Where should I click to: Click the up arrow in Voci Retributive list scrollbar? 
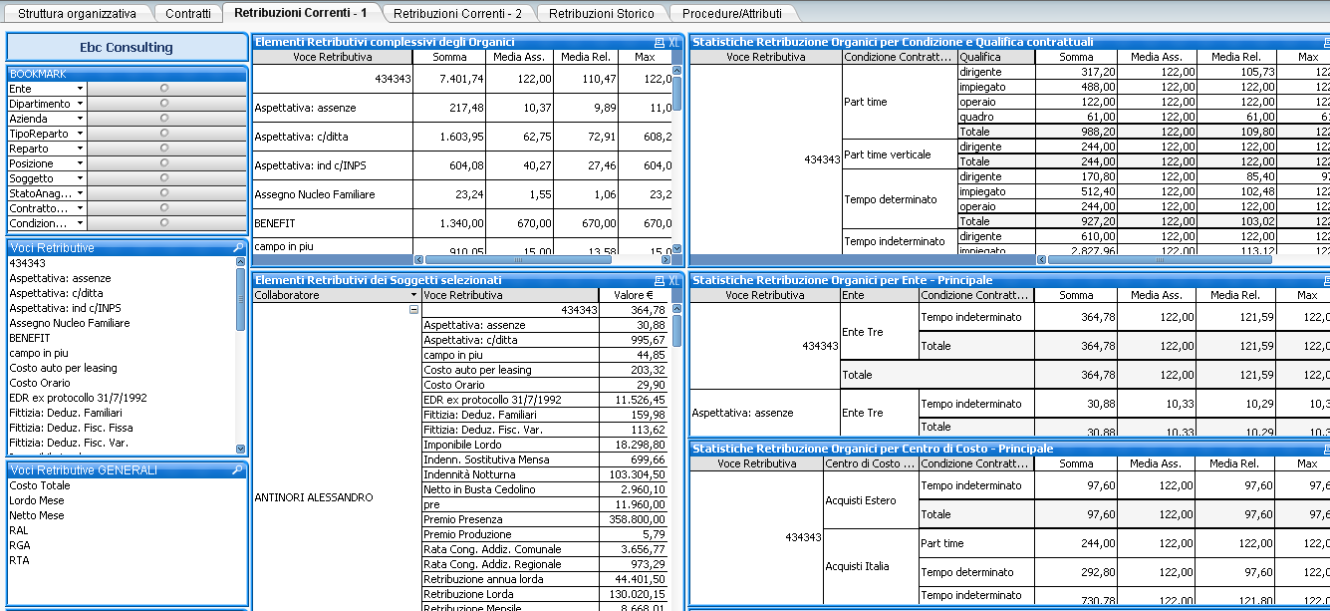240,261
